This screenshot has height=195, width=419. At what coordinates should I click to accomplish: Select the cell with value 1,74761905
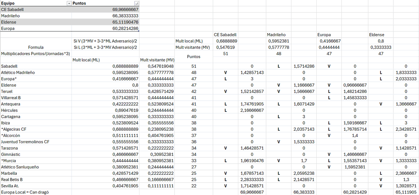tap(252, 104)
